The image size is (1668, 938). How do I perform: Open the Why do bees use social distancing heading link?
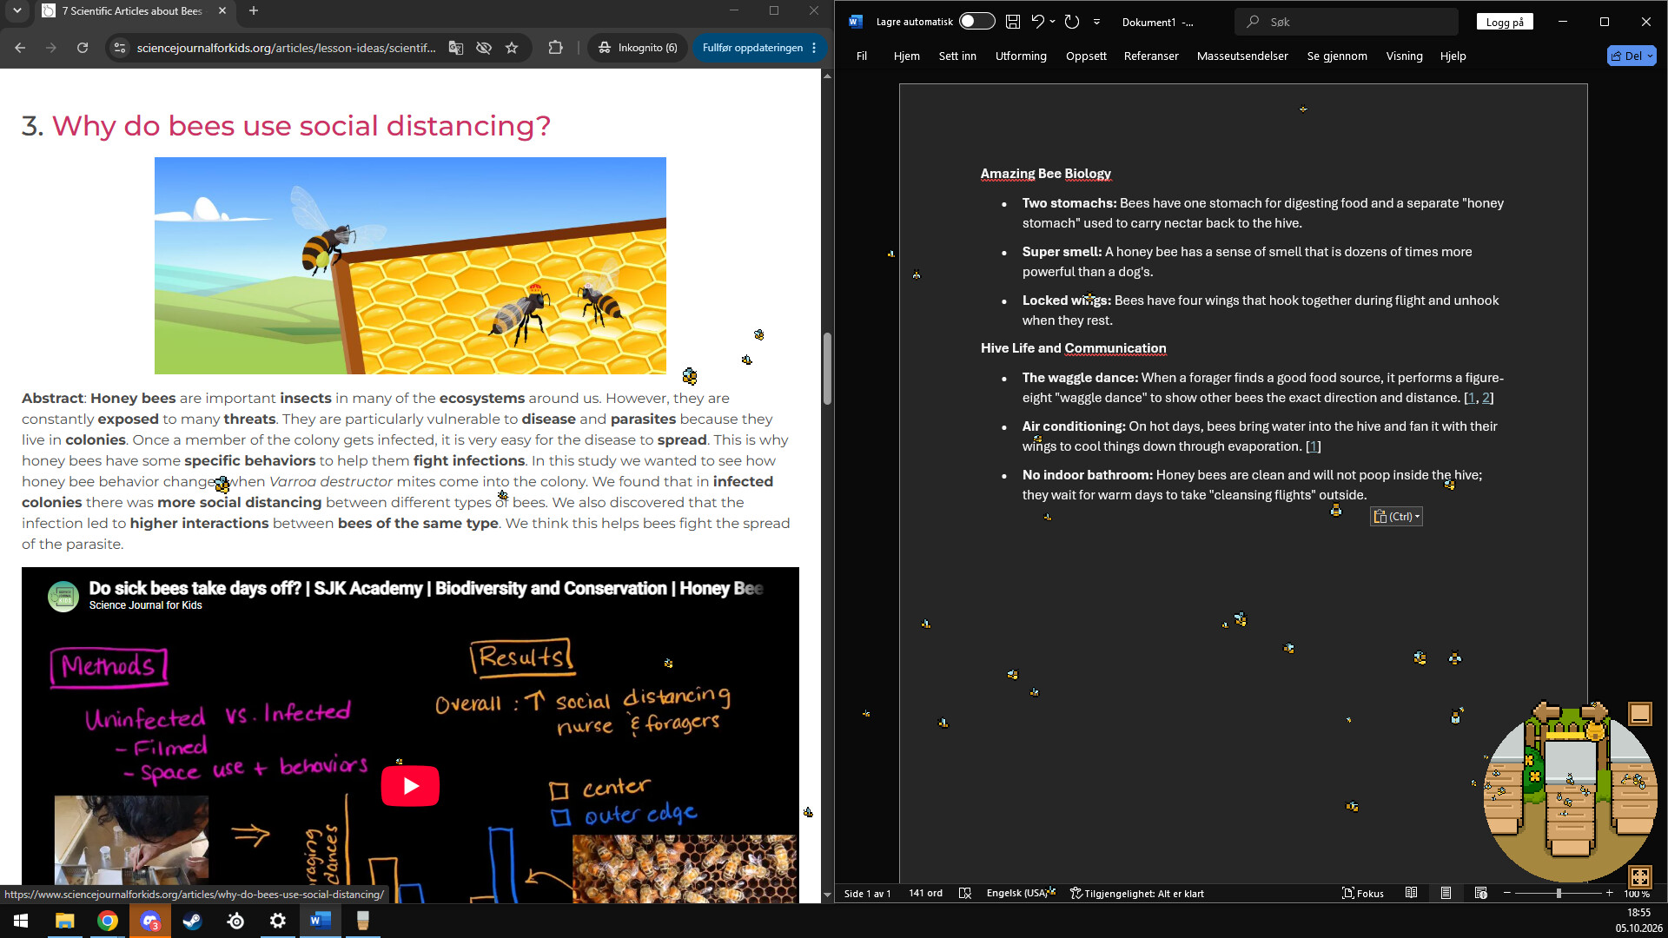tap(301, 126)
